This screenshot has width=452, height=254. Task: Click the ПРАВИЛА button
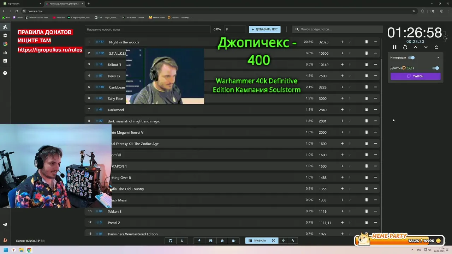(257, 241)
